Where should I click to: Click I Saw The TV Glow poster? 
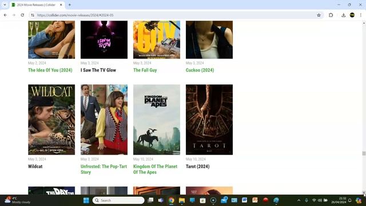[x=104, y=39]
